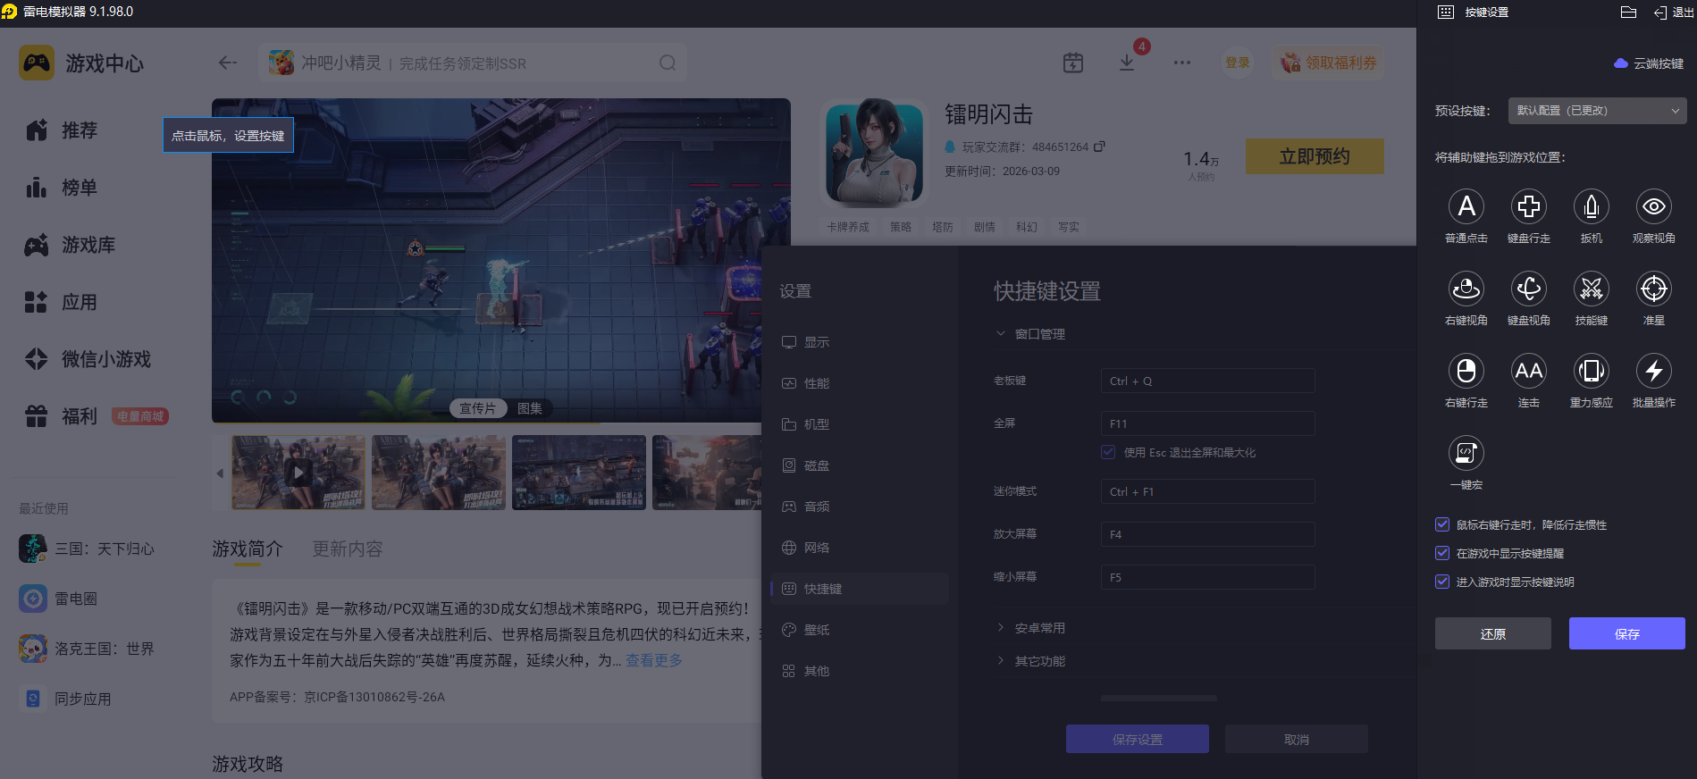
Task: Open 网络 settings tab
Action: coord(860,548)
